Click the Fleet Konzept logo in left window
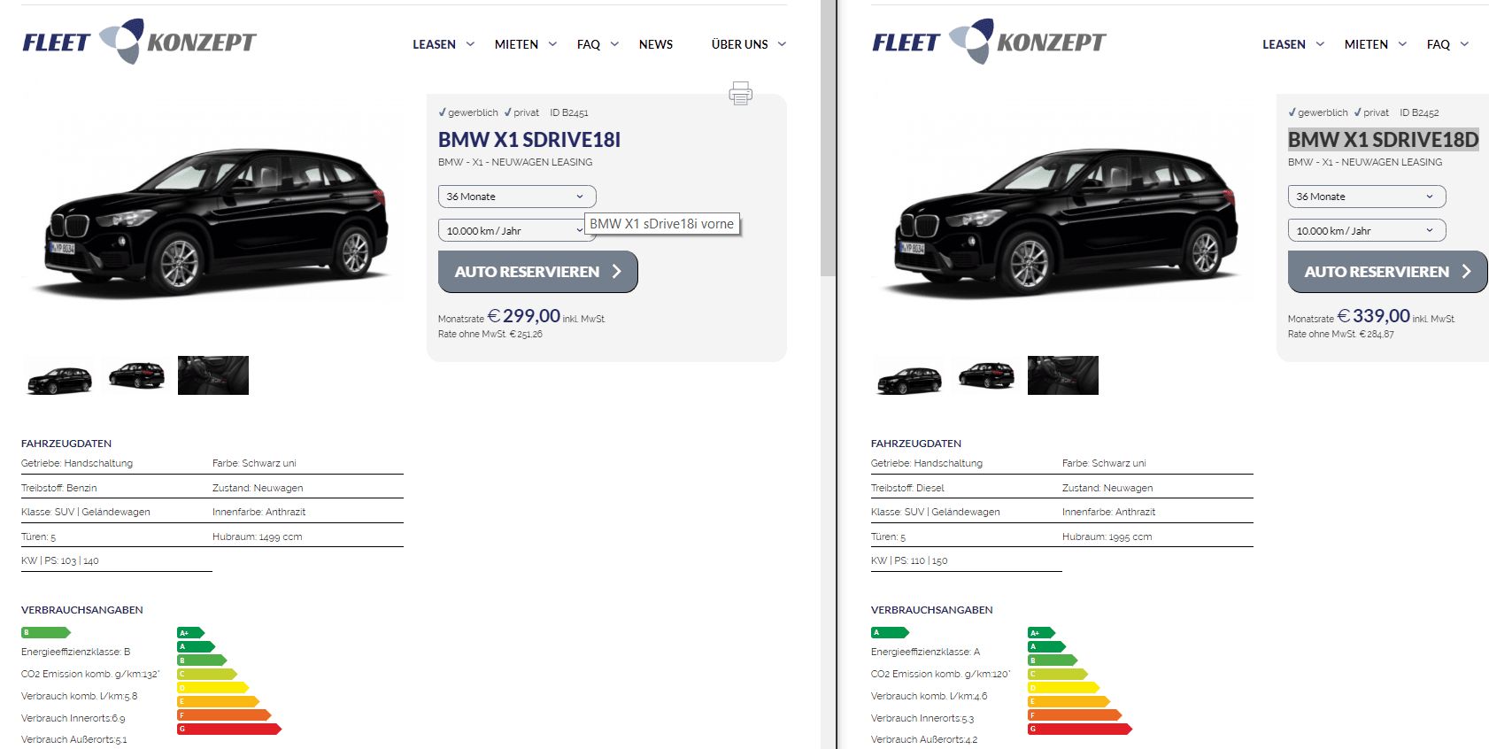Viewport: 1489px width, 749px height. point(139,42)
